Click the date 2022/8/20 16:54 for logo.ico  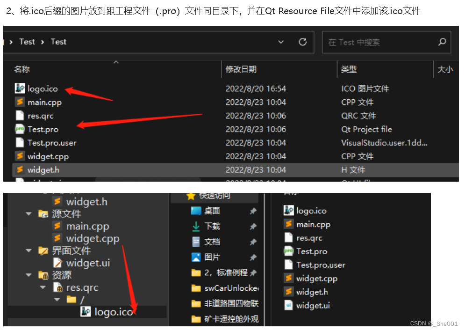tap(256, 88)
